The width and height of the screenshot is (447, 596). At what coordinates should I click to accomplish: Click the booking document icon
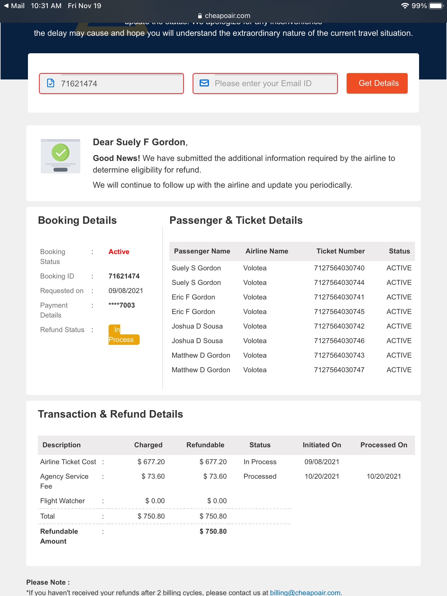(51, 83)
